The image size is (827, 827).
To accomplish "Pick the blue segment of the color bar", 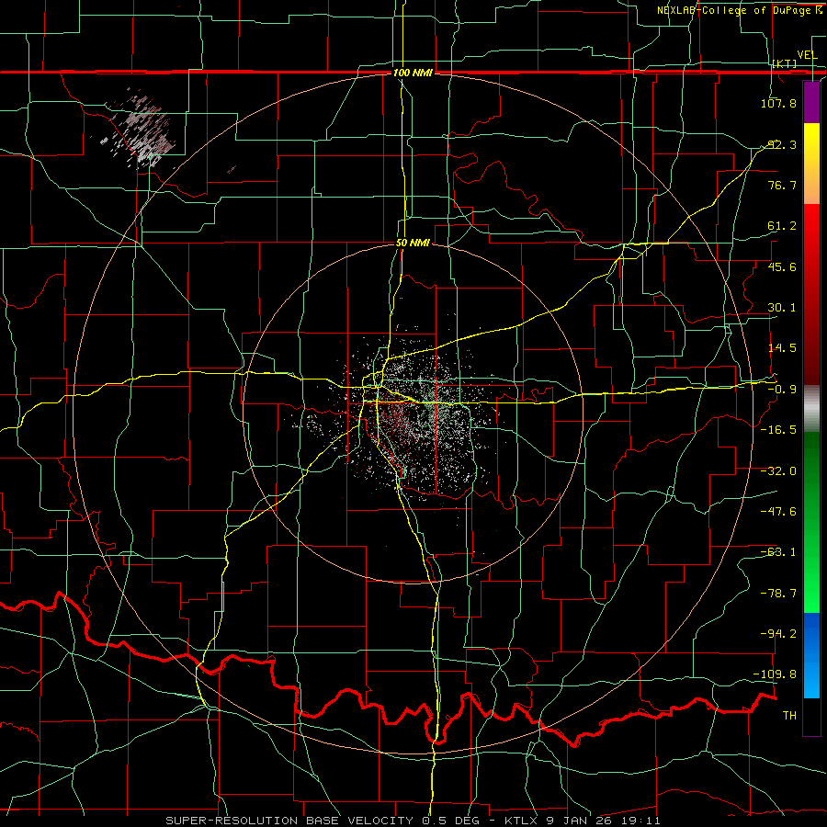I will pos(811,655).
